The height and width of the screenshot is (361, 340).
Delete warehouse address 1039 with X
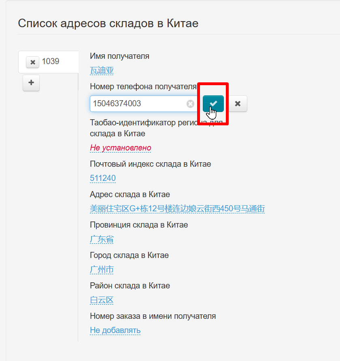coord(32,62)
